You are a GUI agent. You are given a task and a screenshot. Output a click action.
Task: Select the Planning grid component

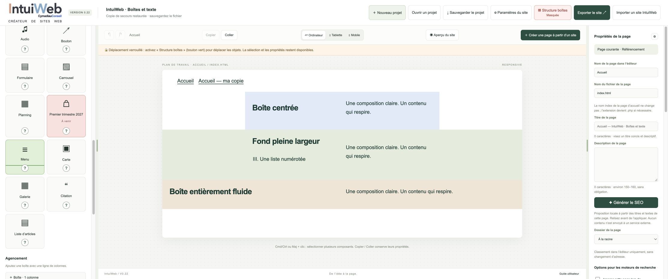[x=25, y=116]
